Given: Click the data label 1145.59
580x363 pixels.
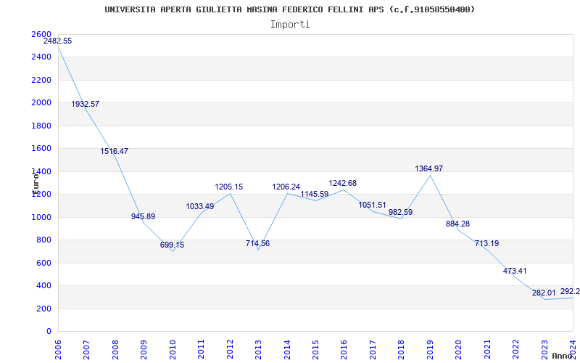Looking at the screenshot, I should click(x=315, y=194).
